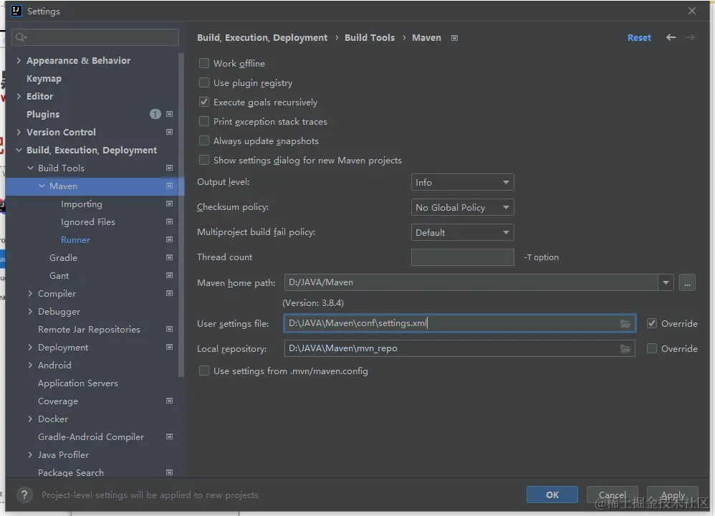715x516 pixels.
Task: Close the Settings dialog with X
Action: coord(692,11)
